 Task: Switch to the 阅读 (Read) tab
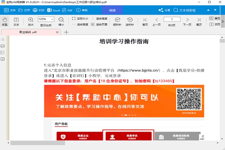point(112,10)
